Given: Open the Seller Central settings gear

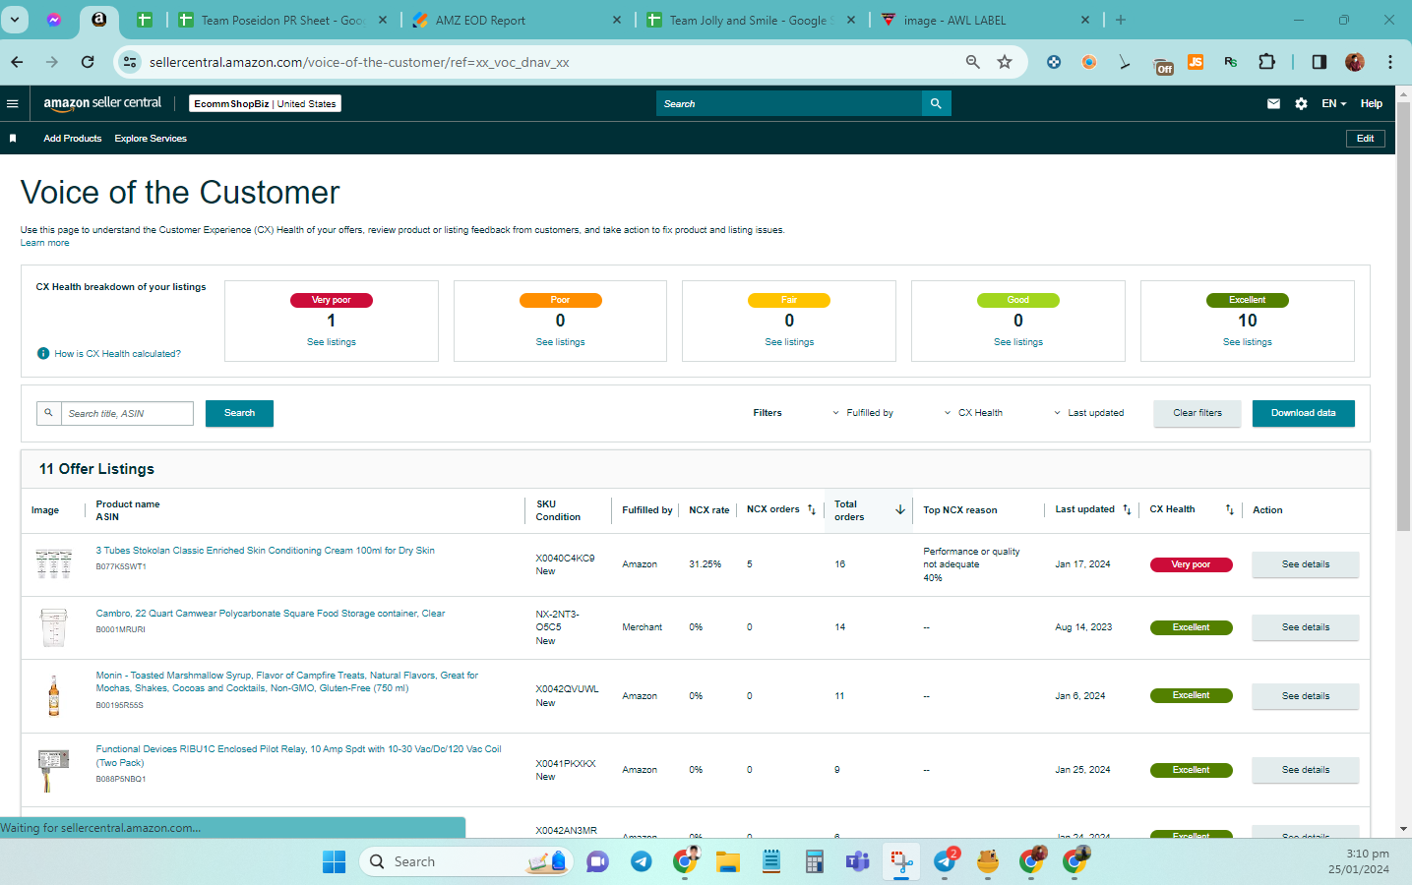Looking at the screenshot, I should [1301, 103].
